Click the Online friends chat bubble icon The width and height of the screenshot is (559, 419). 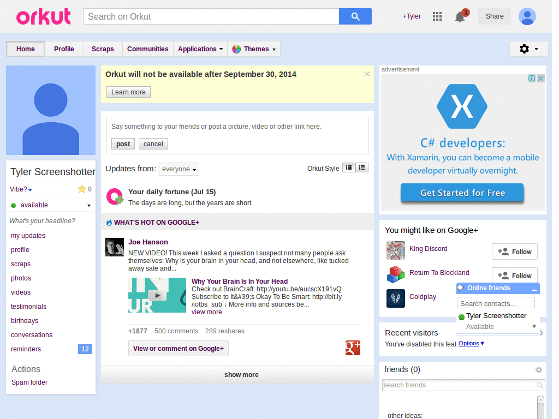pyautogui.click(x=461, y=288)
